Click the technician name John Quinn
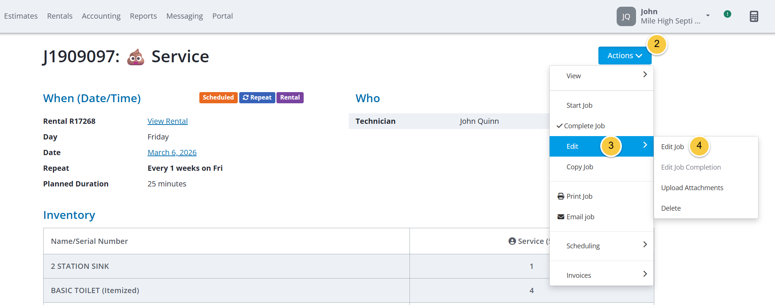775x305 pixels. click(479, 121)
